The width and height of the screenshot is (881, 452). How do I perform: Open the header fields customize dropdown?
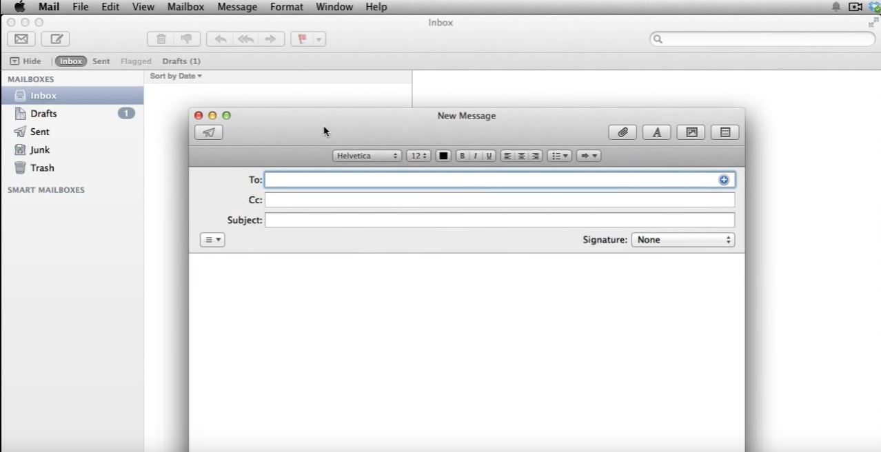[212, 240]
